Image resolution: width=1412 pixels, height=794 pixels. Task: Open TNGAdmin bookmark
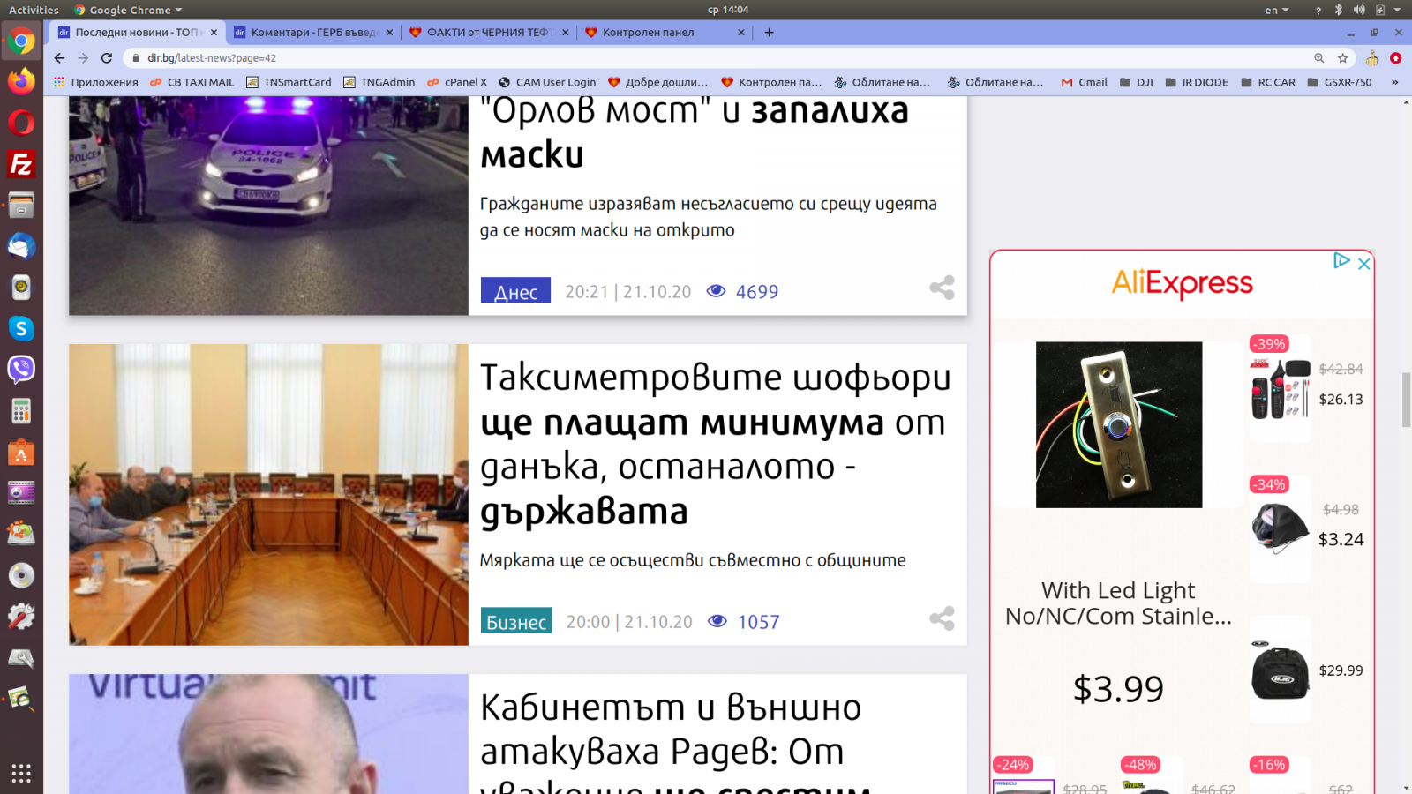379,82
